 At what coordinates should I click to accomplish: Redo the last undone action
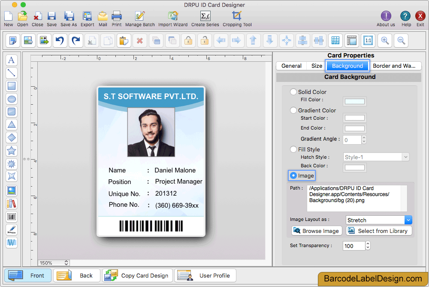click(76, 40)
